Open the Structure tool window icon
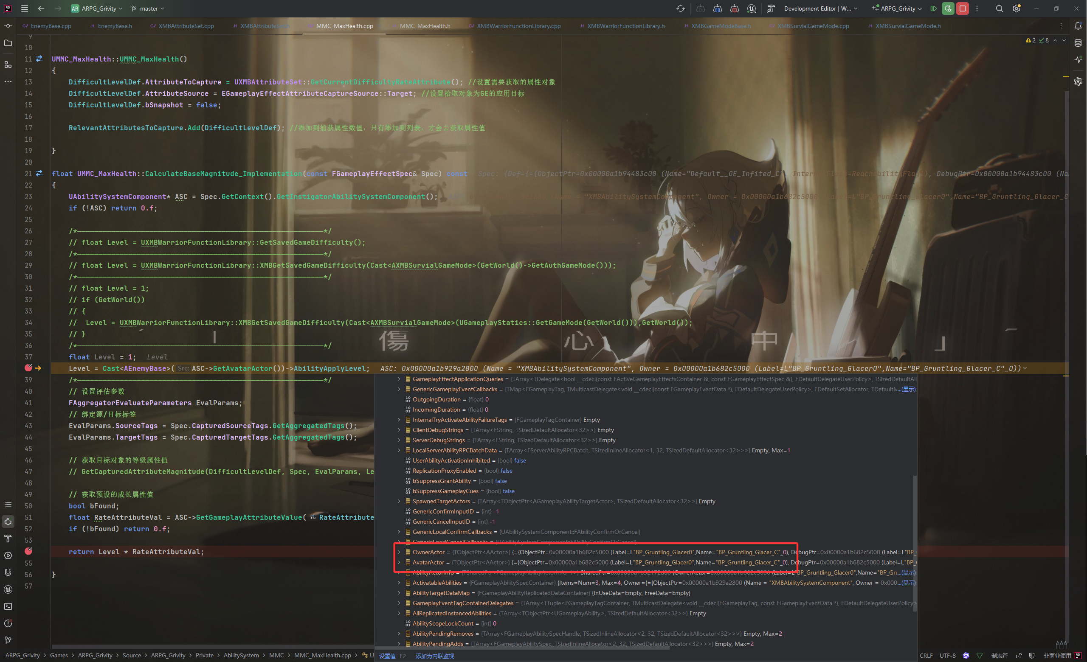The width and height of the screenshot is (1087, 662). tap(8, 65)
